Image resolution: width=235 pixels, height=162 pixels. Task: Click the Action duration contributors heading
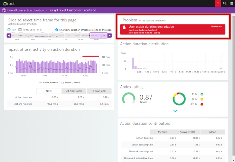click(x=145, y=123)
